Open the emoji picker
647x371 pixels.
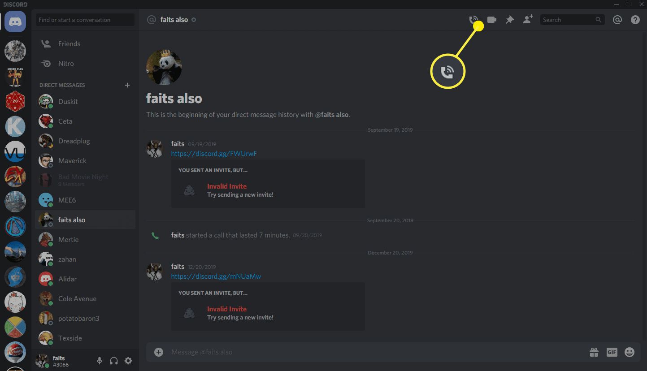point(629,352)
